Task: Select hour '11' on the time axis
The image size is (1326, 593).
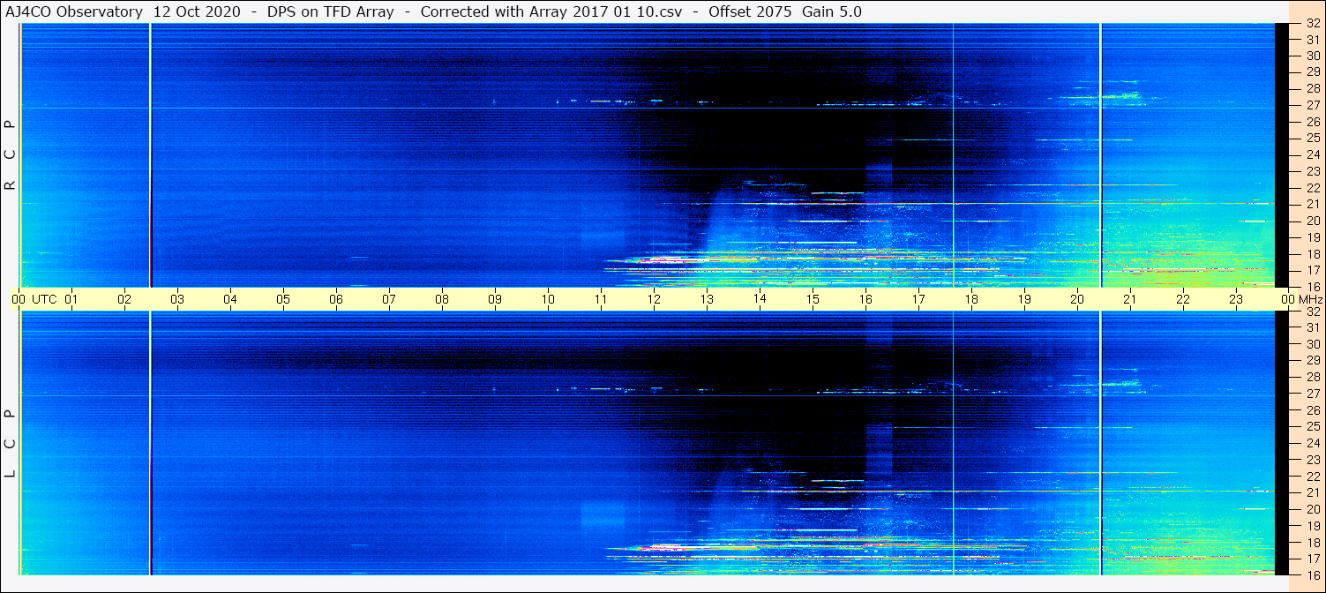Action: click(601, 299)
